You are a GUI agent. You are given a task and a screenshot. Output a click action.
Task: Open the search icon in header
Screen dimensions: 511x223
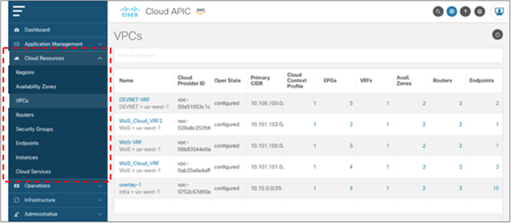[438, 12]
